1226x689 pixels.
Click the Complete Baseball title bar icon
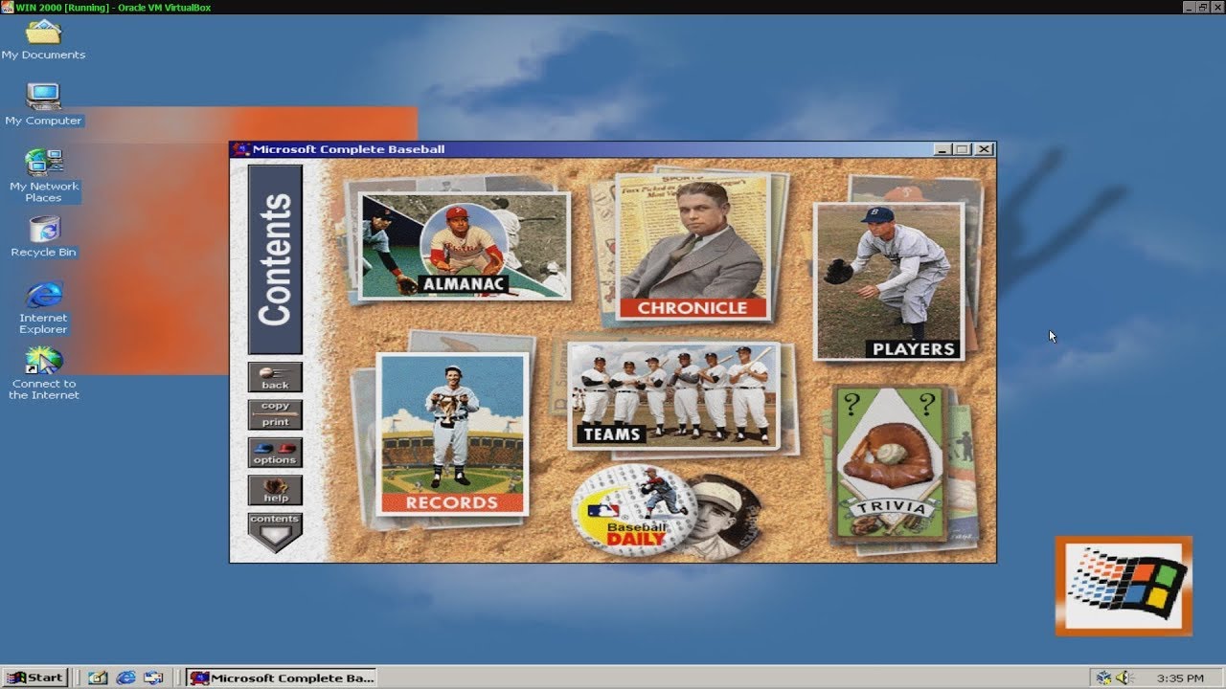[x=241, y=149]
